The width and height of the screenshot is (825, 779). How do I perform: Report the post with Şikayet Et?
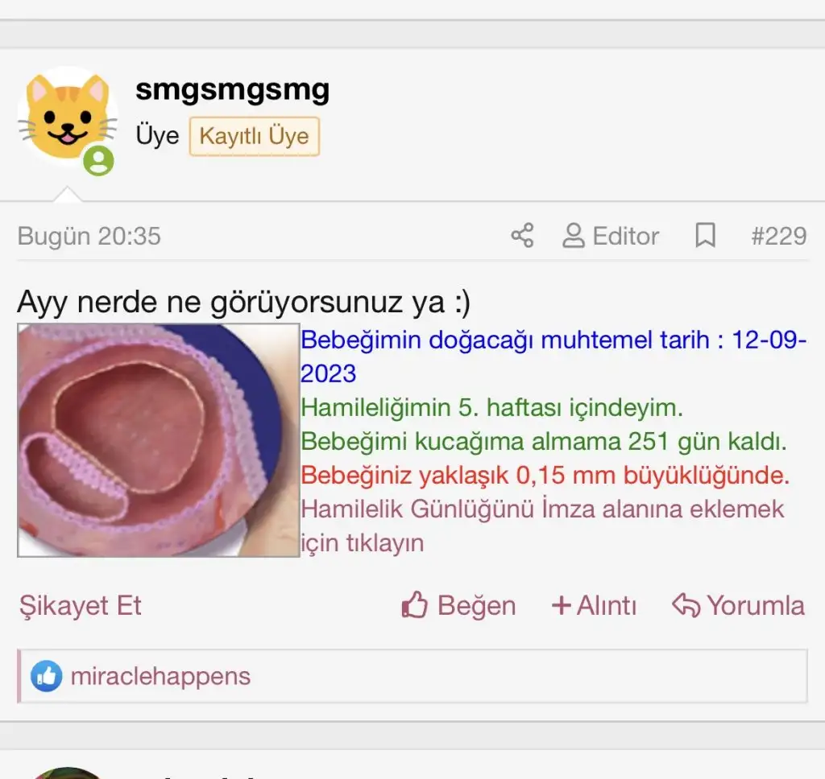point(81,605)
